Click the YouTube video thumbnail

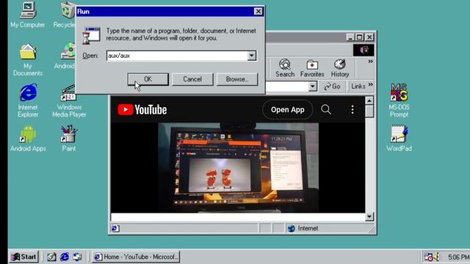(238, 168)
